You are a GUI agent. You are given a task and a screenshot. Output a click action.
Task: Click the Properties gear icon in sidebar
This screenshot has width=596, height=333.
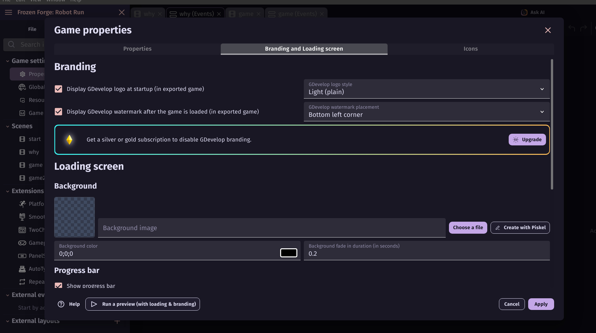[22, 74]
